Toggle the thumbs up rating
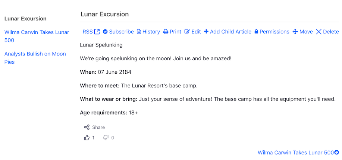The width and height of the screenshot is (342, 160). (87, 138)
